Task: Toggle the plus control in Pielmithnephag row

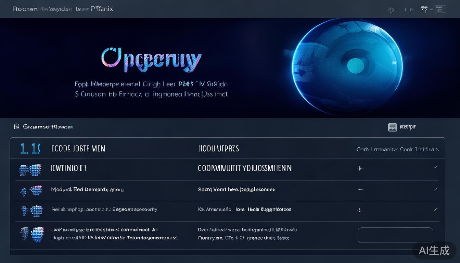Action: pos(360,210)
